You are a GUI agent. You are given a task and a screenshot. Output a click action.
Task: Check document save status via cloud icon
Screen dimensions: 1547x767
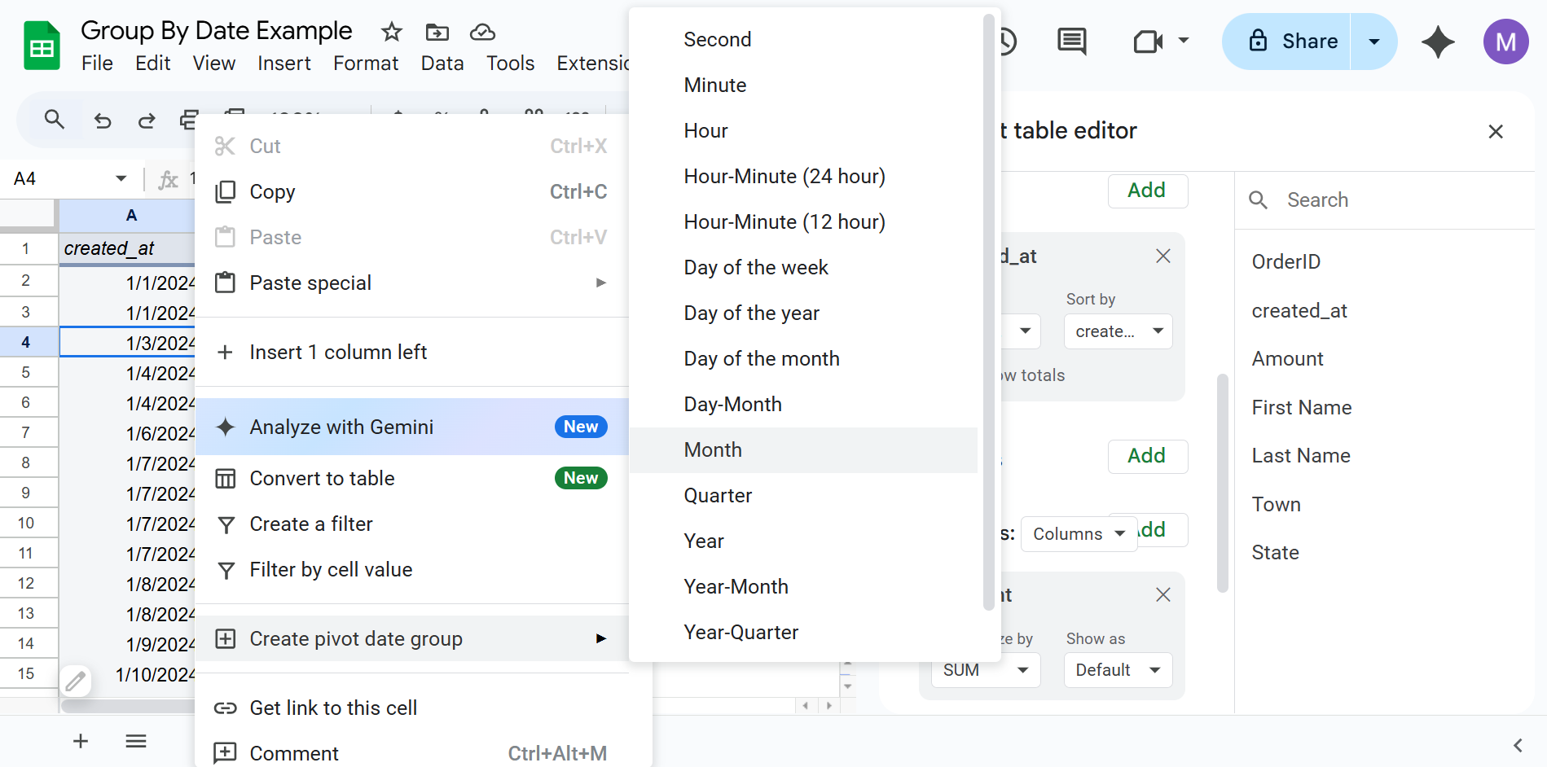coord(482,32)
